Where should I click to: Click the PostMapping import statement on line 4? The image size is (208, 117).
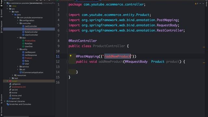[124, 20]
